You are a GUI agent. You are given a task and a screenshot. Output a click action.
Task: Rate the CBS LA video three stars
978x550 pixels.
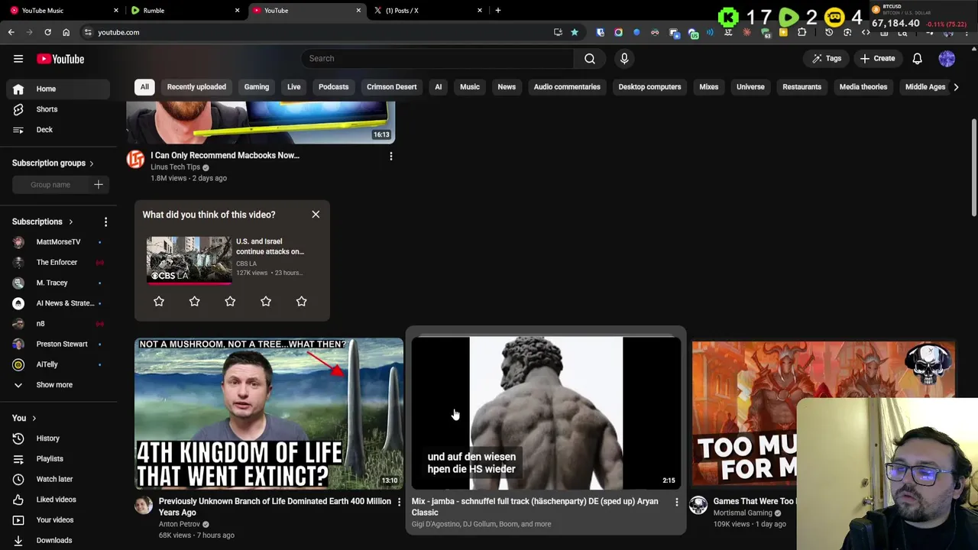tap(230, 302)
